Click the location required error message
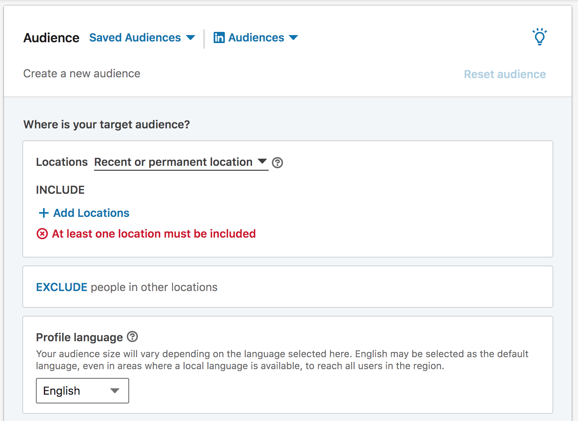 tap(154, 234)
